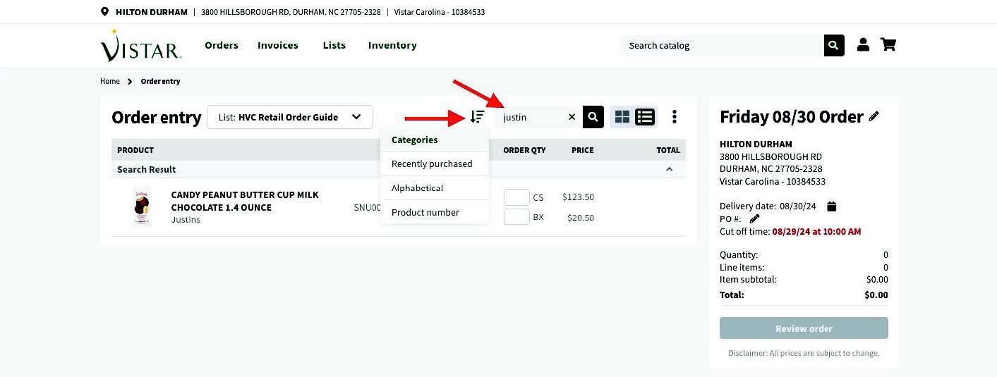Open the user account icon
The width and height of the screenshot is (997, 377).
tap(863, 45)
